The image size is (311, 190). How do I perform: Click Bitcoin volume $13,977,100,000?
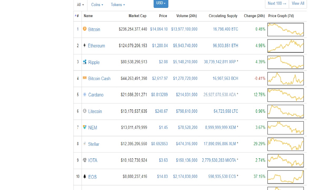[184, 29]
